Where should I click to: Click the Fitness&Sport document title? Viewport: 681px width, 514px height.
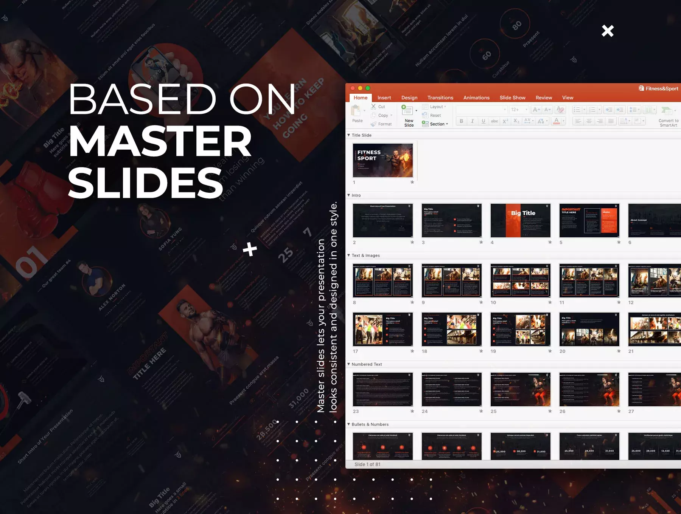(x=662, y=88)
